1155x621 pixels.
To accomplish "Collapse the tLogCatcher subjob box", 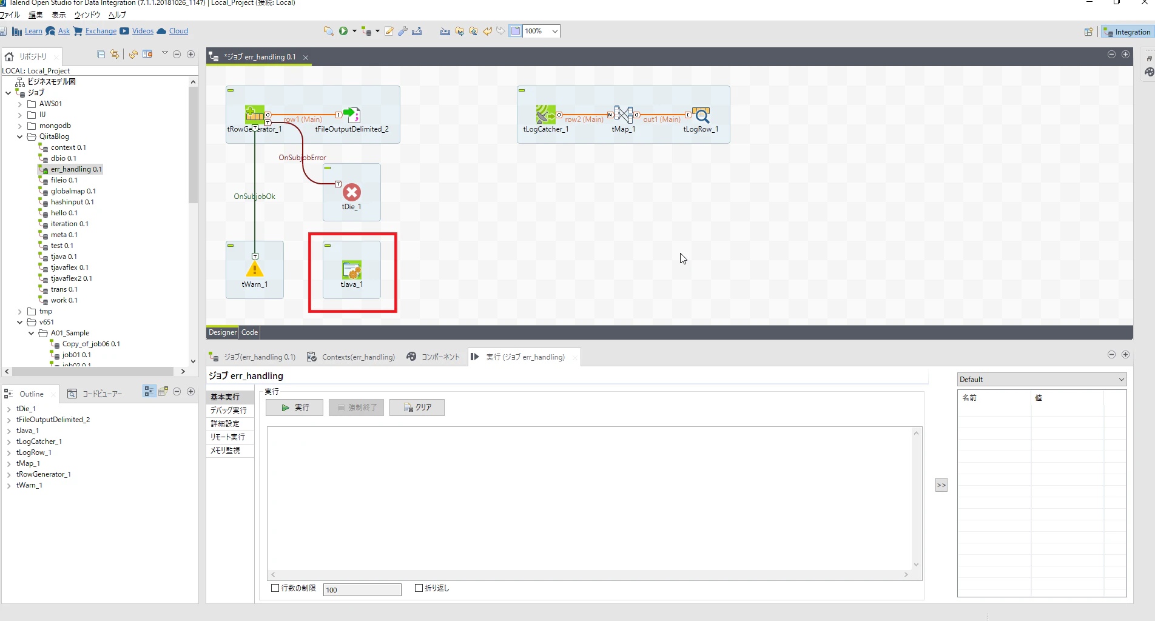I will tap(522, 90).
